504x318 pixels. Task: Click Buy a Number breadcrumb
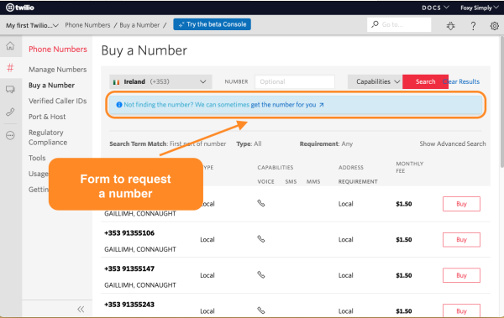tap(139, 25)
